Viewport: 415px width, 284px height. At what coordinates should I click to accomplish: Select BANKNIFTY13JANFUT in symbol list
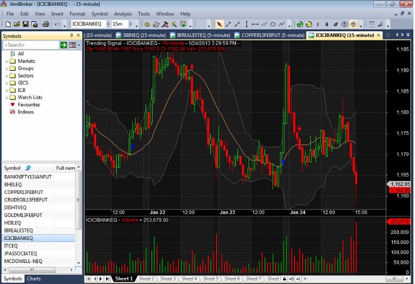tap(28, 177)
